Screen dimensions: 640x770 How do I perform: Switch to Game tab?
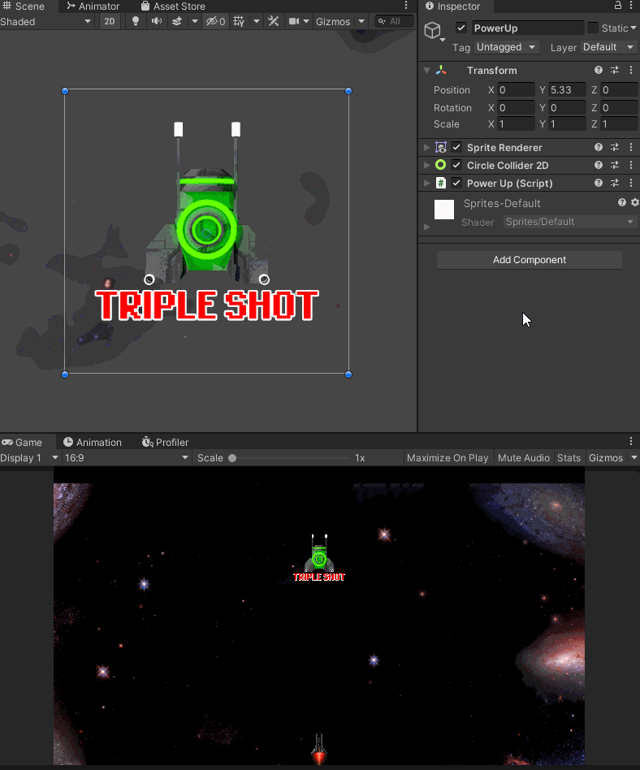[x=23, y=442]
